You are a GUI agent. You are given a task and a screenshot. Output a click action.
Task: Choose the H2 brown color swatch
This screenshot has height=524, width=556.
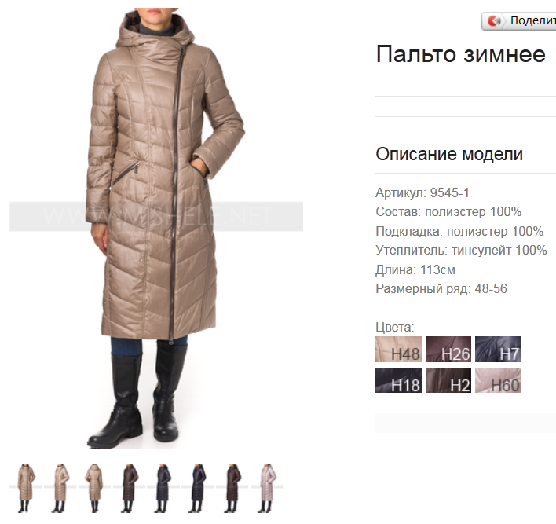tap(448, 380)
